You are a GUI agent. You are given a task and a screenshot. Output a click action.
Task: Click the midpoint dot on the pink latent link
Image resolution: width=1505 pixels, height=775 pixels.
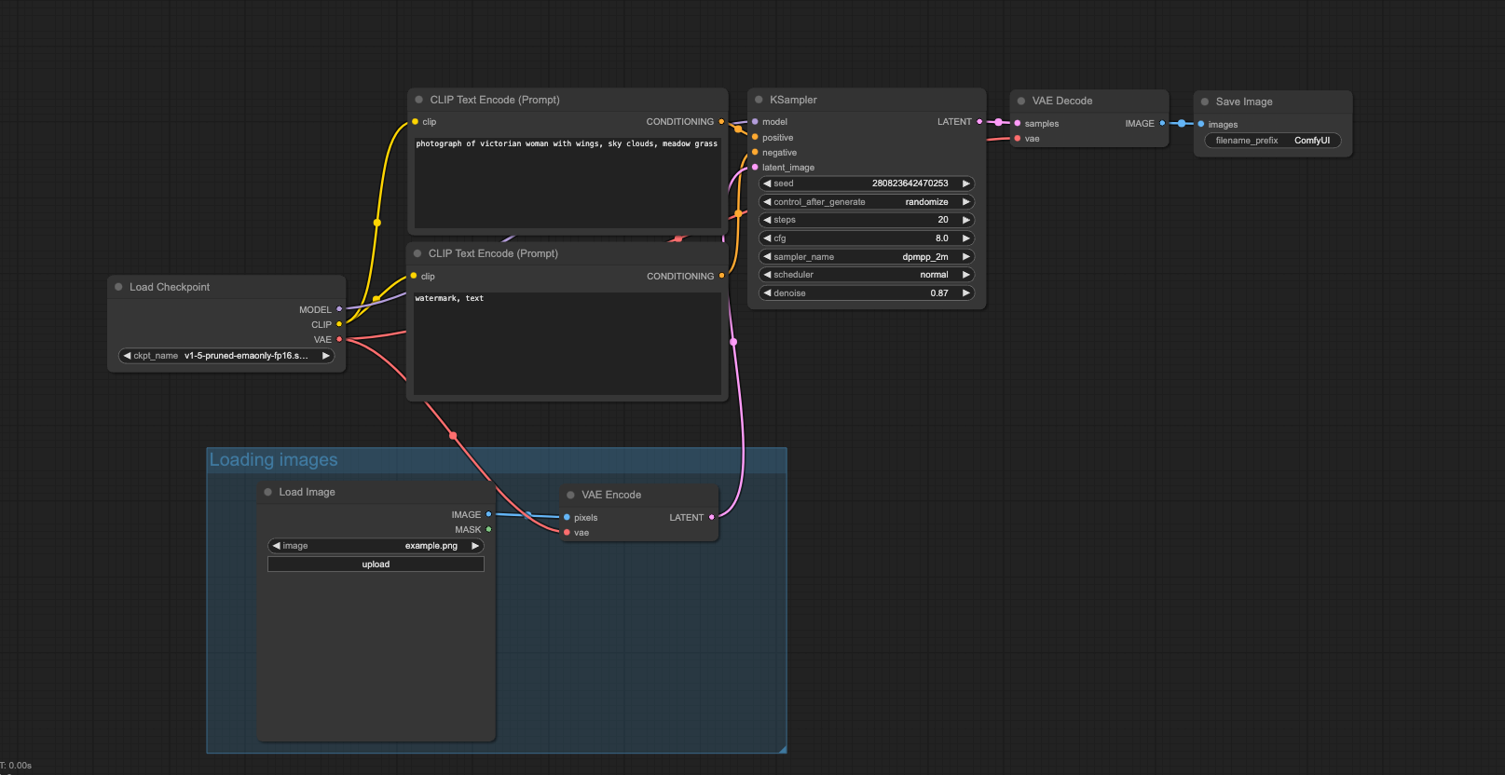(733, 342)
